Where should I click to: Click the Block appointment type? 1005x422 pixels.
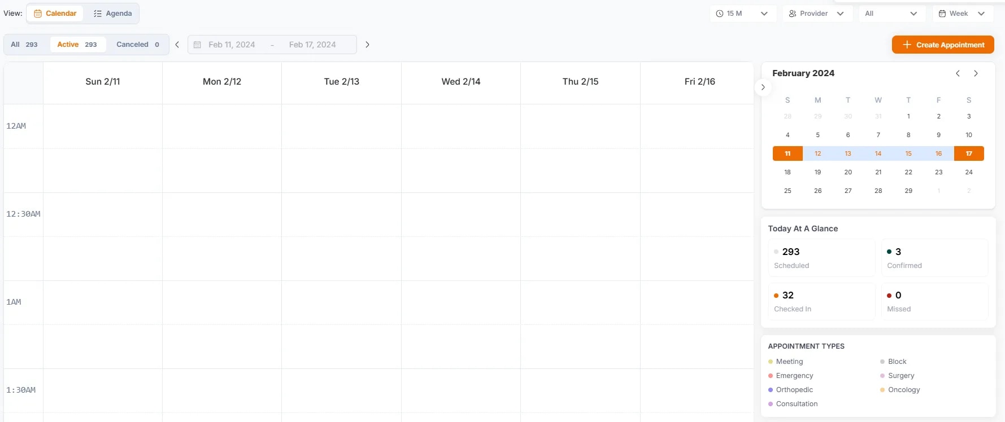[893, 362]
